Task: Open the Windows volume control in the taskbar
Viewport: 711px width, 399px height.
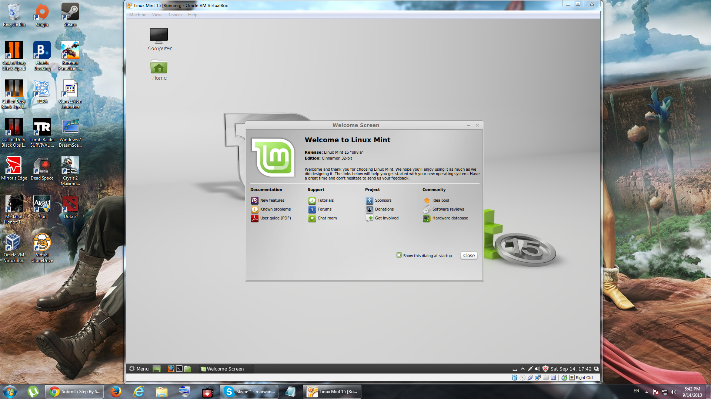Action: 674,391
